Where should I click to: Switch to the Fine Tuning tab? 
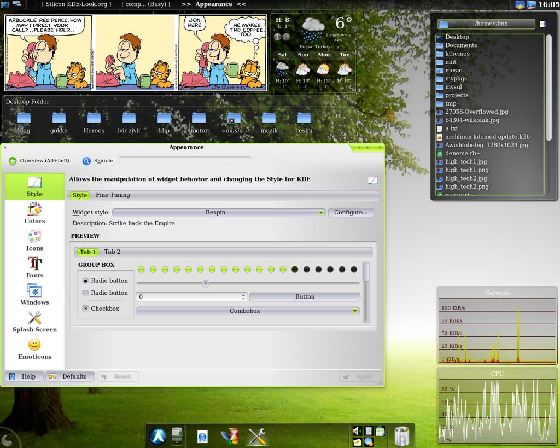click(x=113, y=195)
